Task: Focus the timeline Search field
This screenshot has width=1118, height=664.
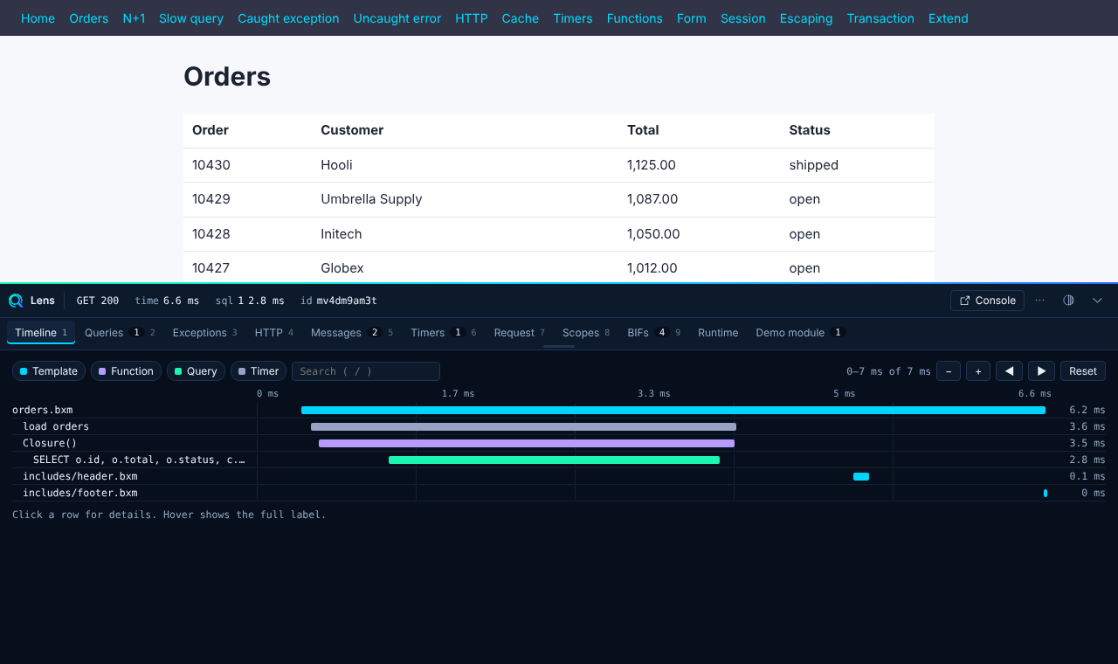Action: [366, 371]
